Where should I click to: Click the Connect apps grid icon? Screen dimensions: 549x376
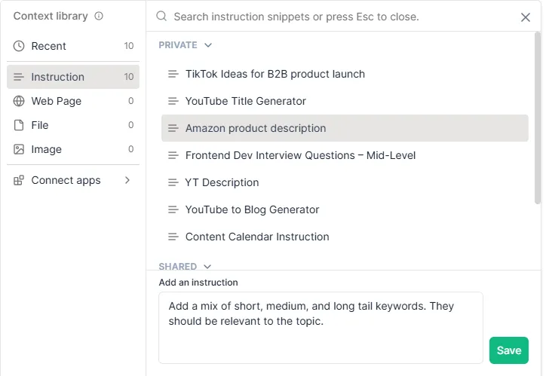19,180
